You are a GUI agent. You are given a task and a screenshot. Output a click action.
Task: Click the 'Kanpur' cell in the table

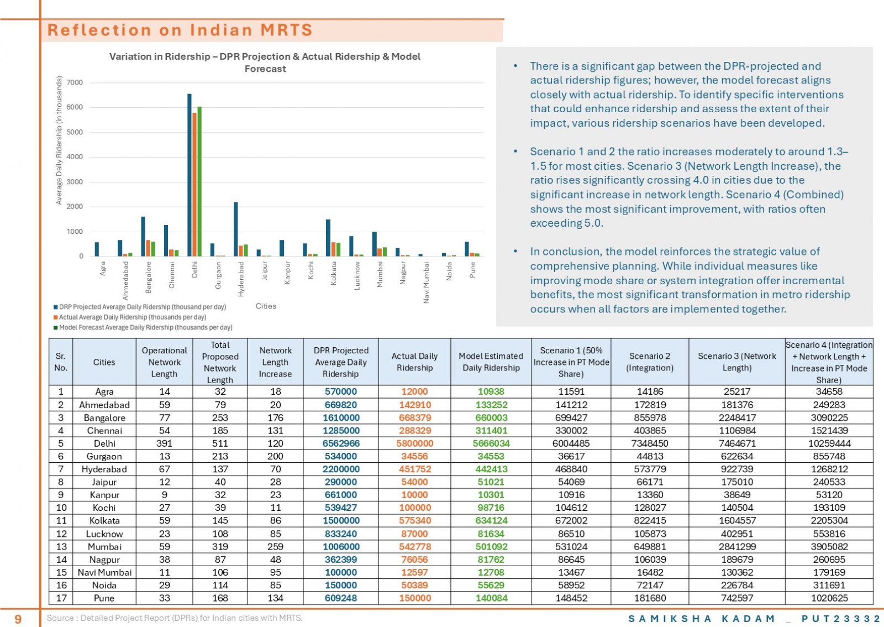coord(104,495)
